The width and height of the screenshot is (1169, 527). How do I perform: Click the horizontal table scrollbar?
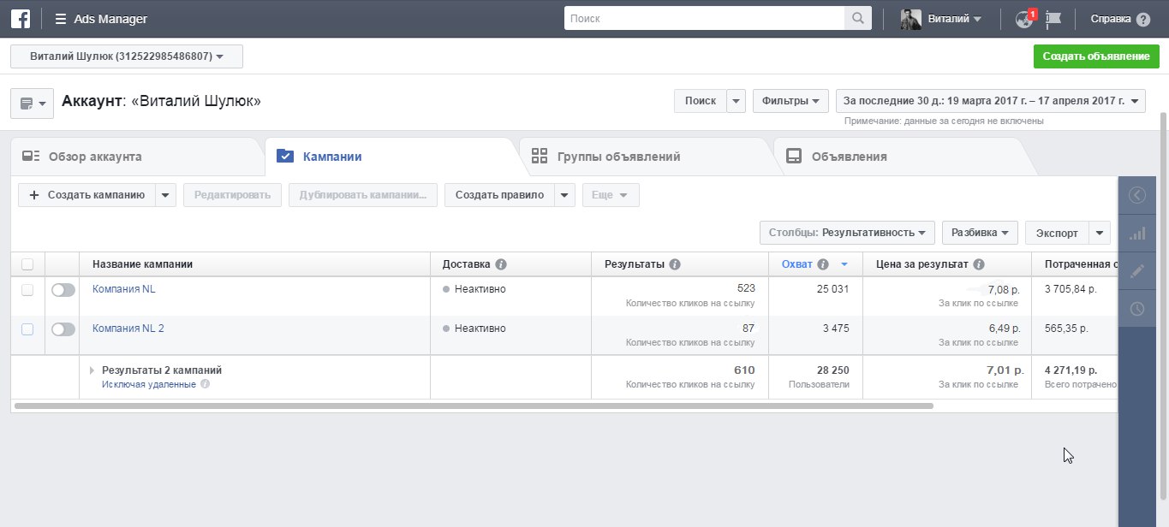474,406
